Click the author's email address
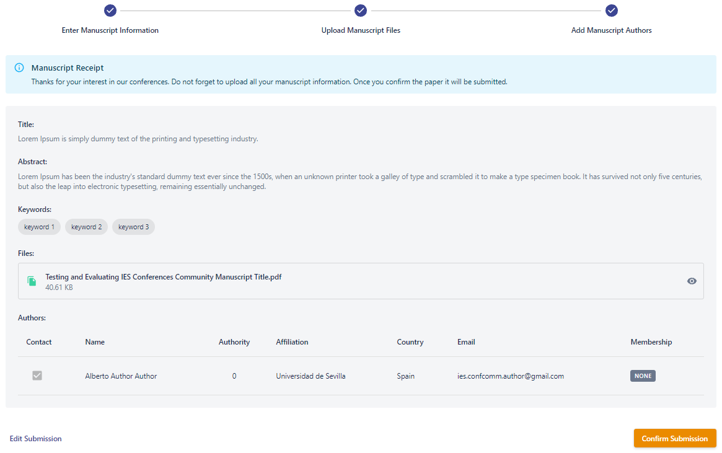722x453 pixels. pyautogui.click(x=511, y=376)
